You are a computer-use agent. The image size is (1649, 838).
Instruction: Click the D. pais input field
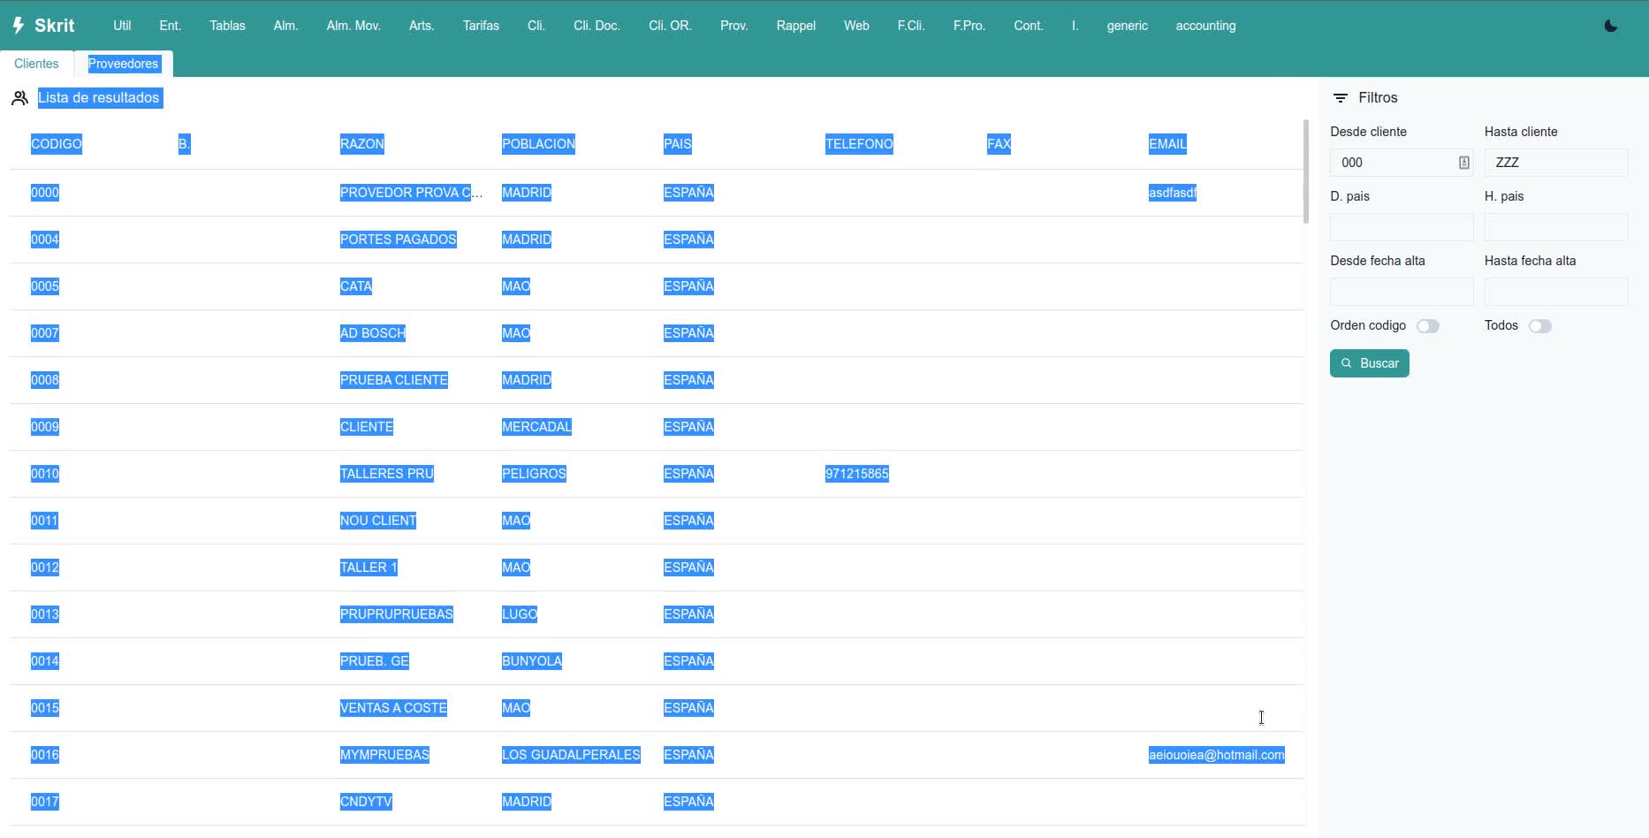click(x=1402, y=227)
